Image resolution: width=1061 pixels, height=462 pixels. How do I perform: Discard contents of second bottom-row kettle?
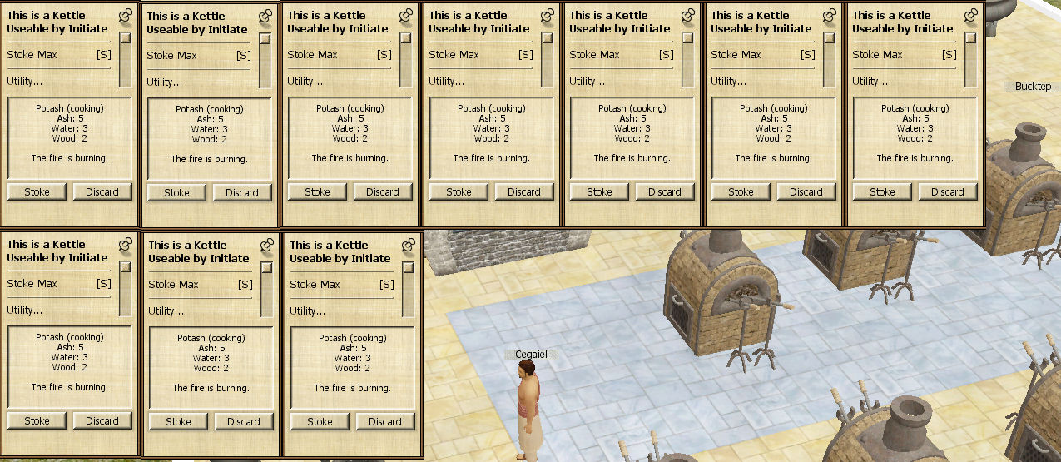click(x=244, y=421)
